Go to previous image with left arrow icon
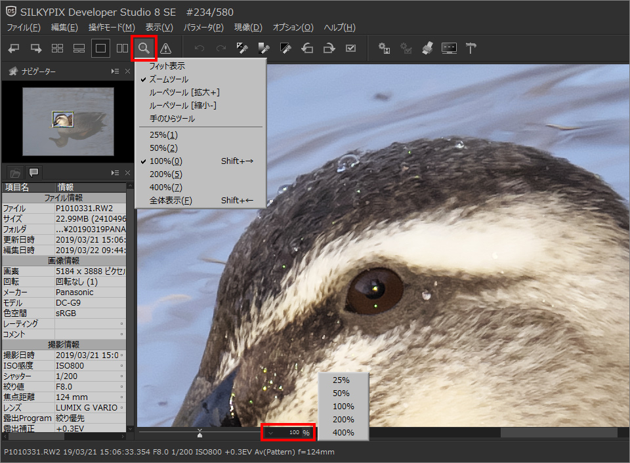 click(14, 49)
